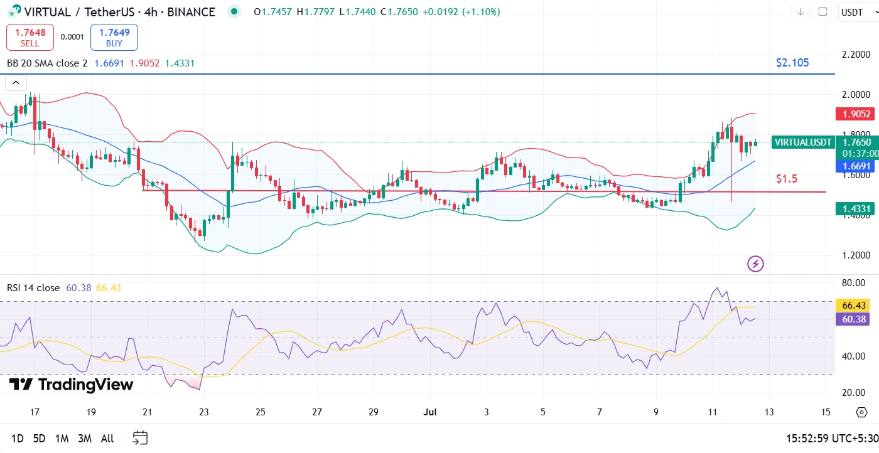Screen dimensions: 879x453
Task: Click the VIRTUAL / TetherUS symbol title
Action: (x=119, y=12)
